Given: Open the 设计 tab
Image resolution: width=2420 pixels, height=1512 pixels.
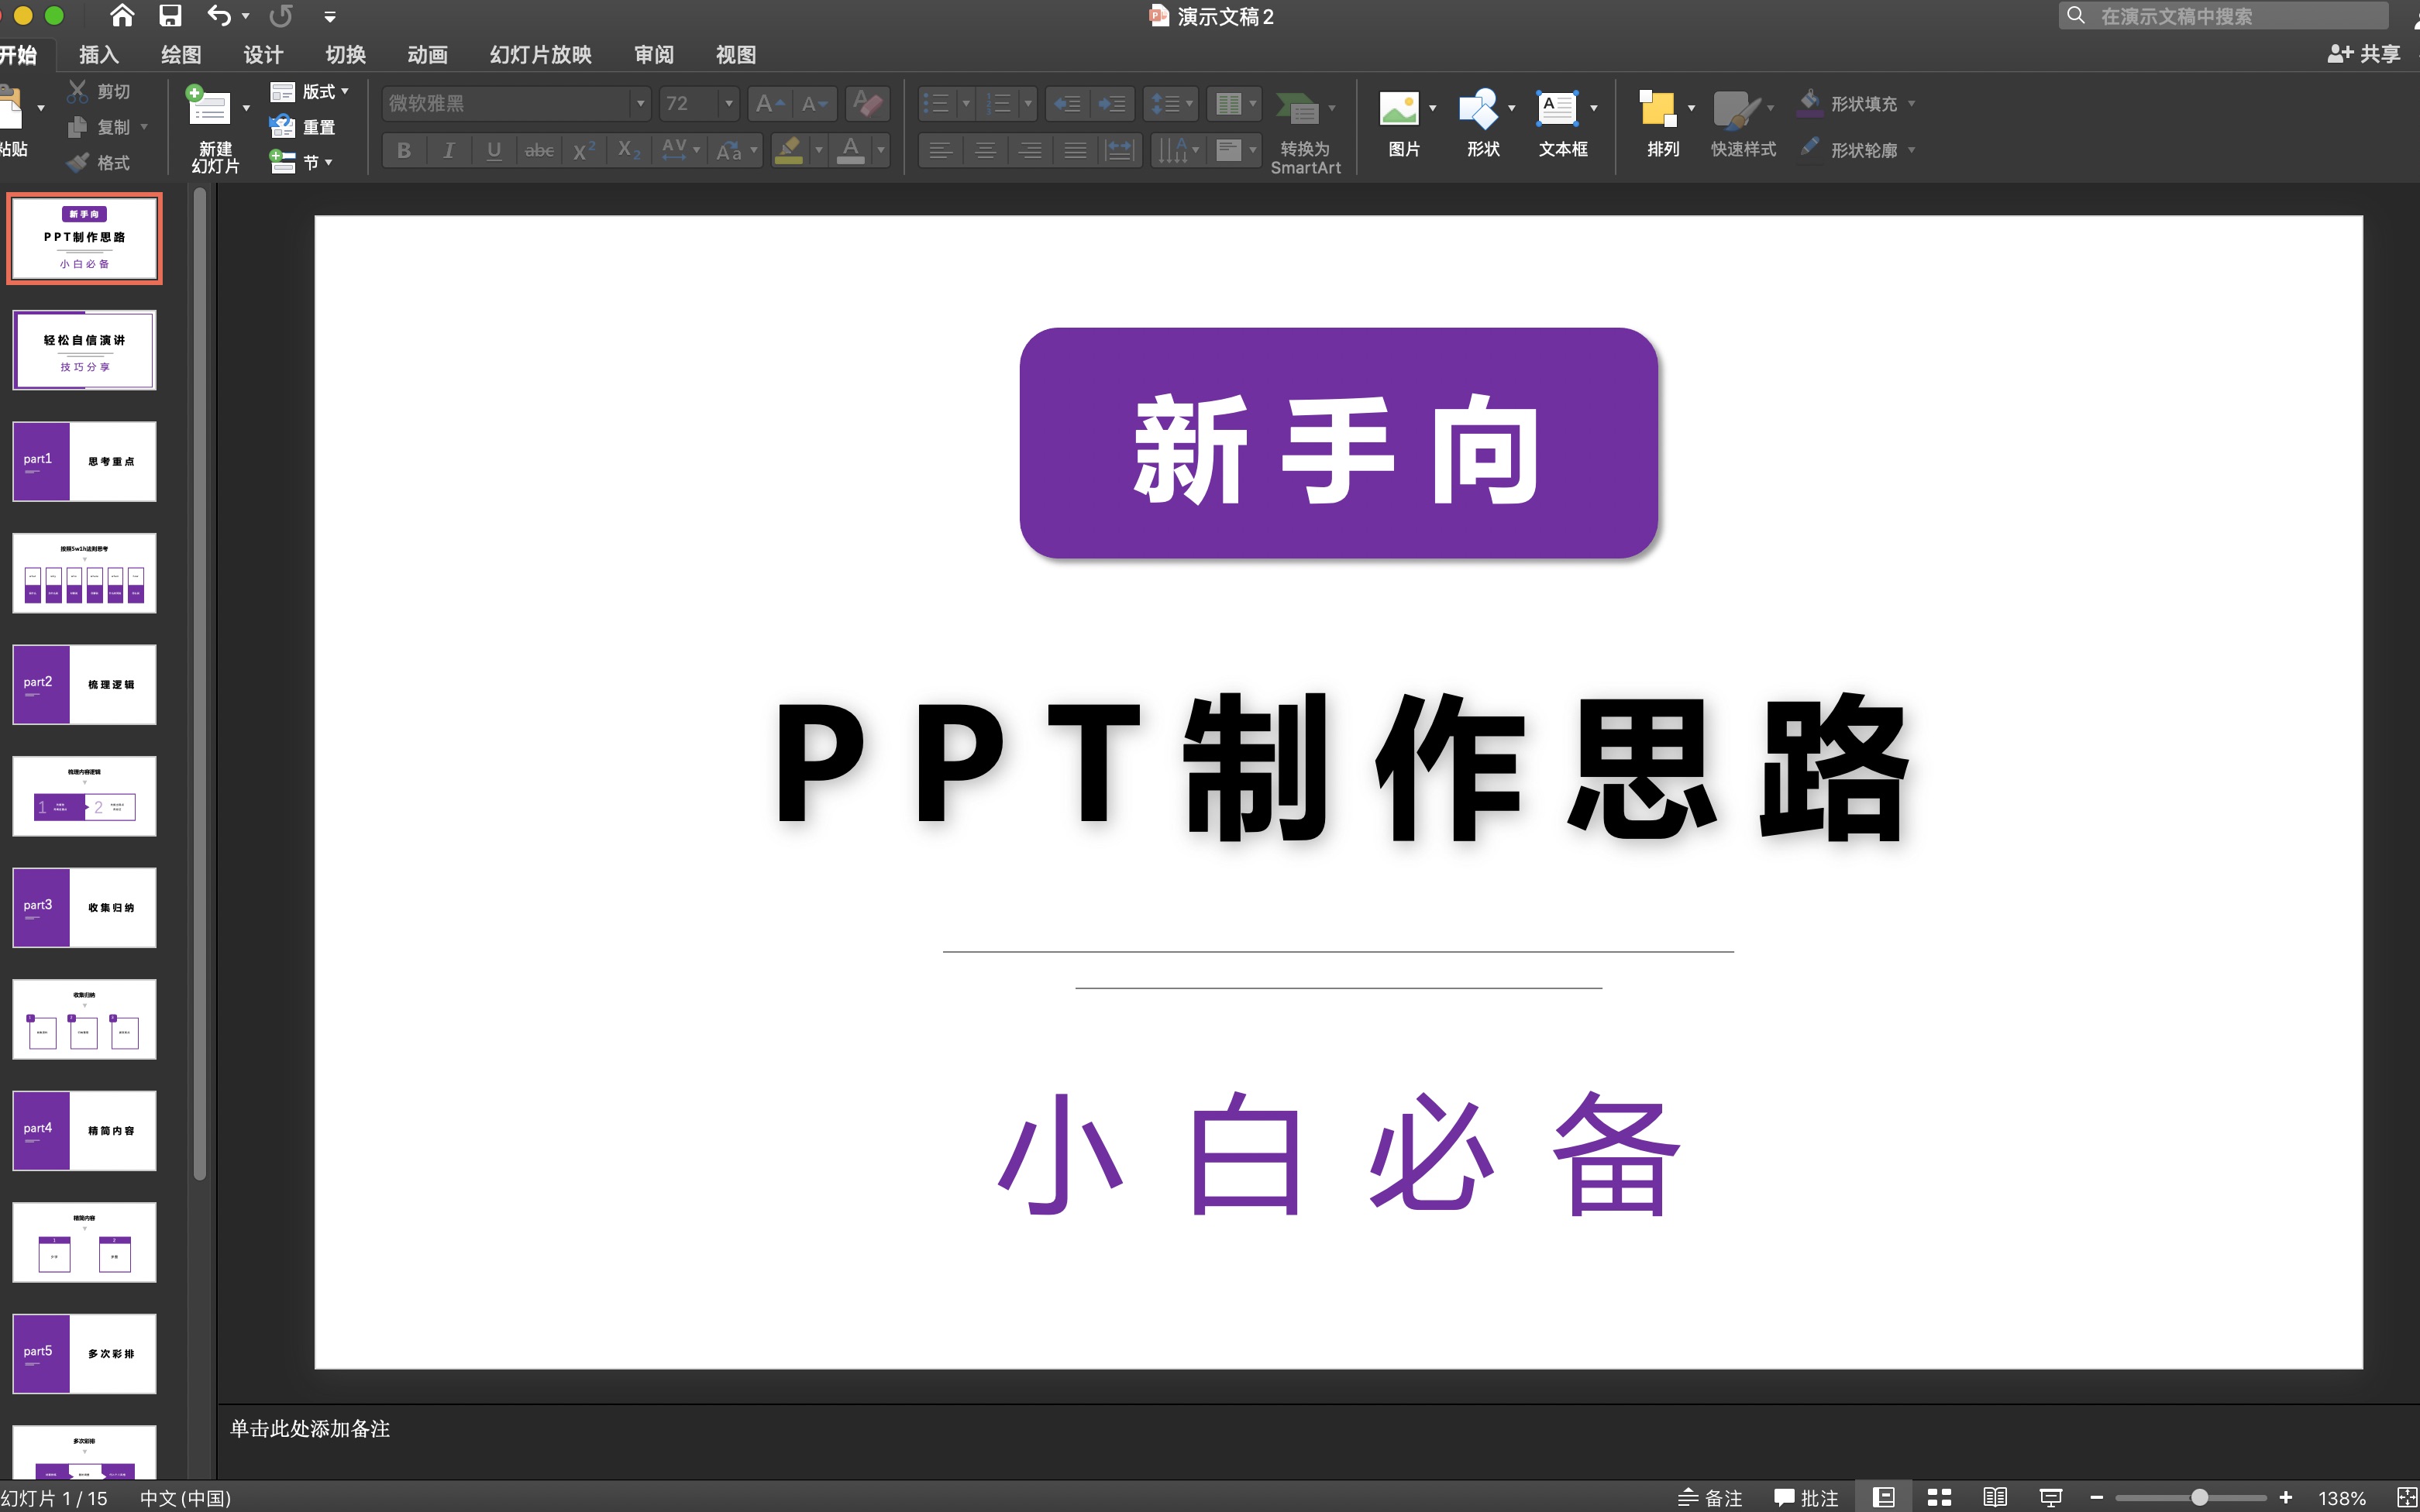Looking at the screenshot, I should pyautogui.click(x=263, y=55).
